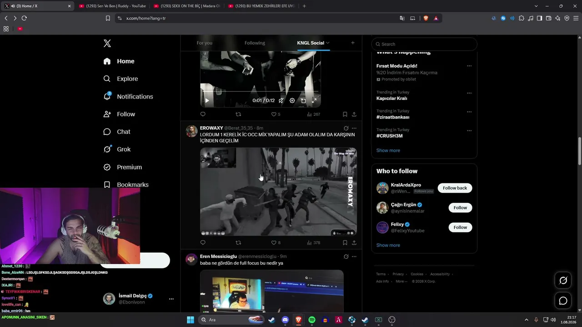582x327 pixels.
Task: Switch to Sen Ve Ben Ruddy YouTube tab
Action: click(112, 6)
